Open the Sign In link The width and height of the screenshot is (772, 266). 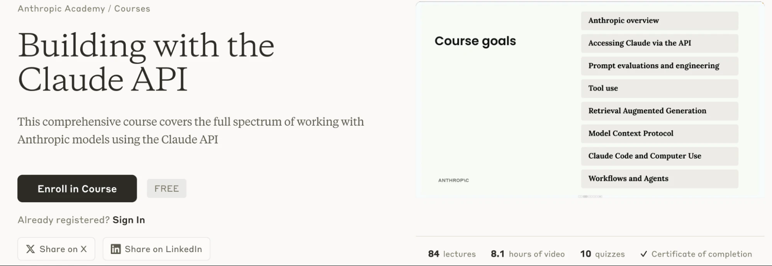129,220
